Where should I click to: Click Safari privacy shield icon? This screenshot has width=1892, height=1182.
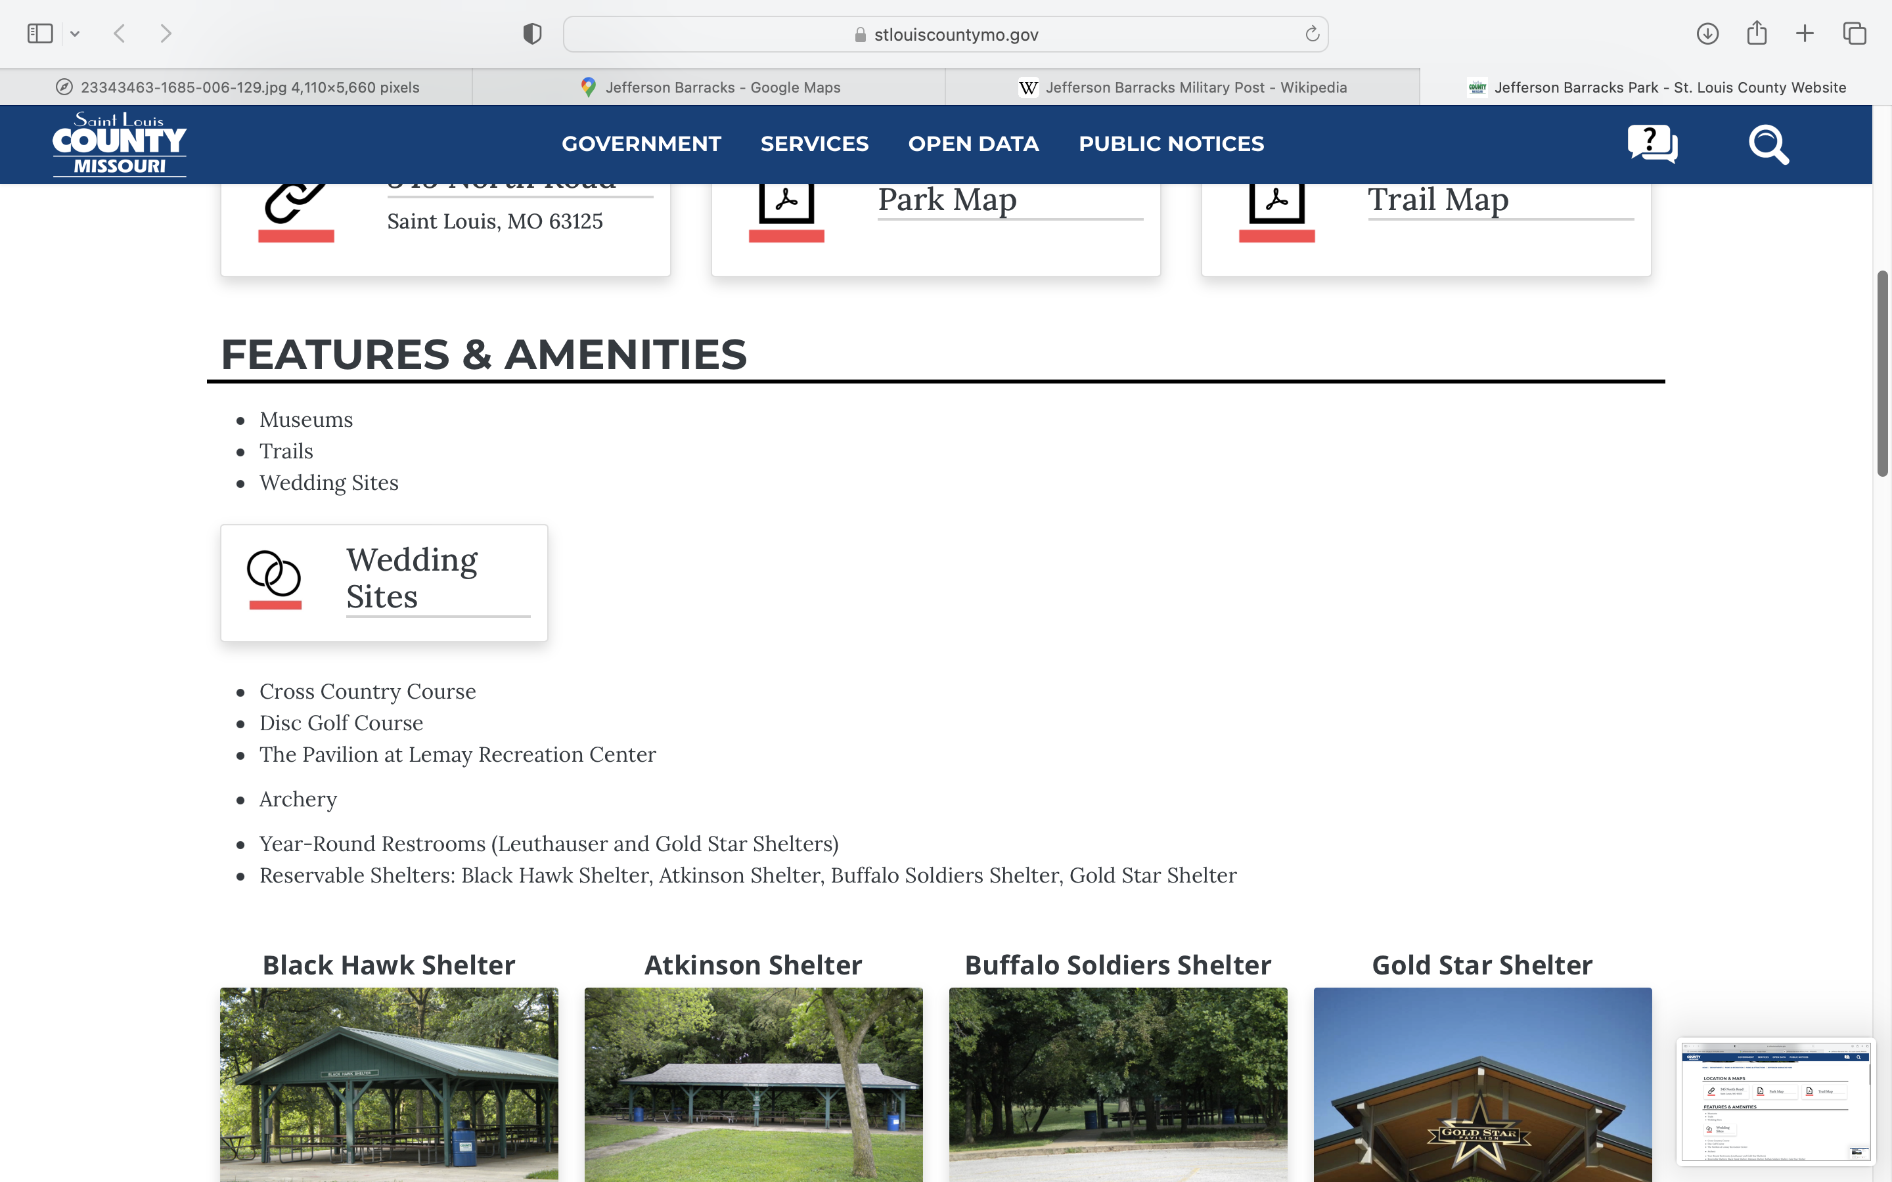pyautogui.click(x=532, y=33)
